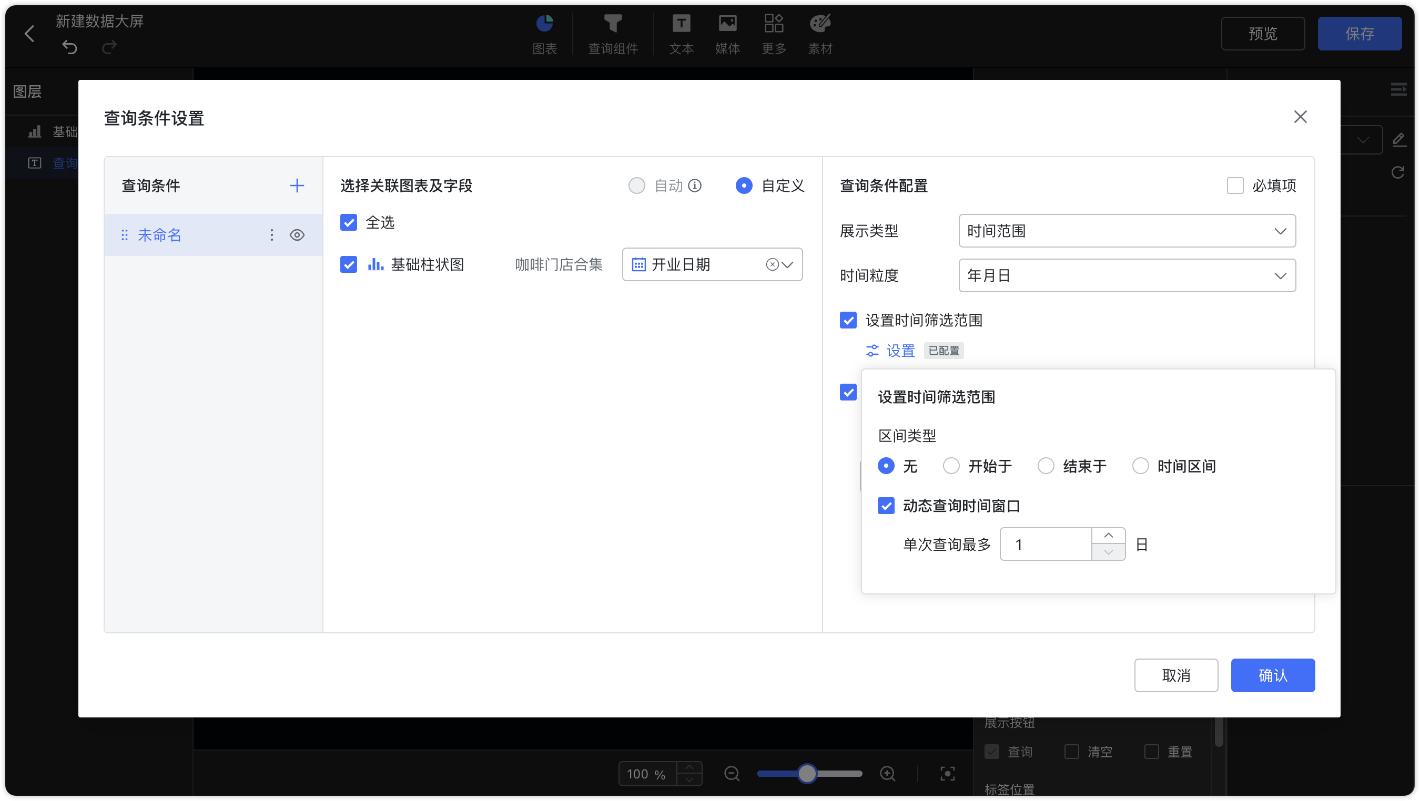Enable the 清空 display button checkbox
1420x801 pixels.
[x=1072, y=752]
